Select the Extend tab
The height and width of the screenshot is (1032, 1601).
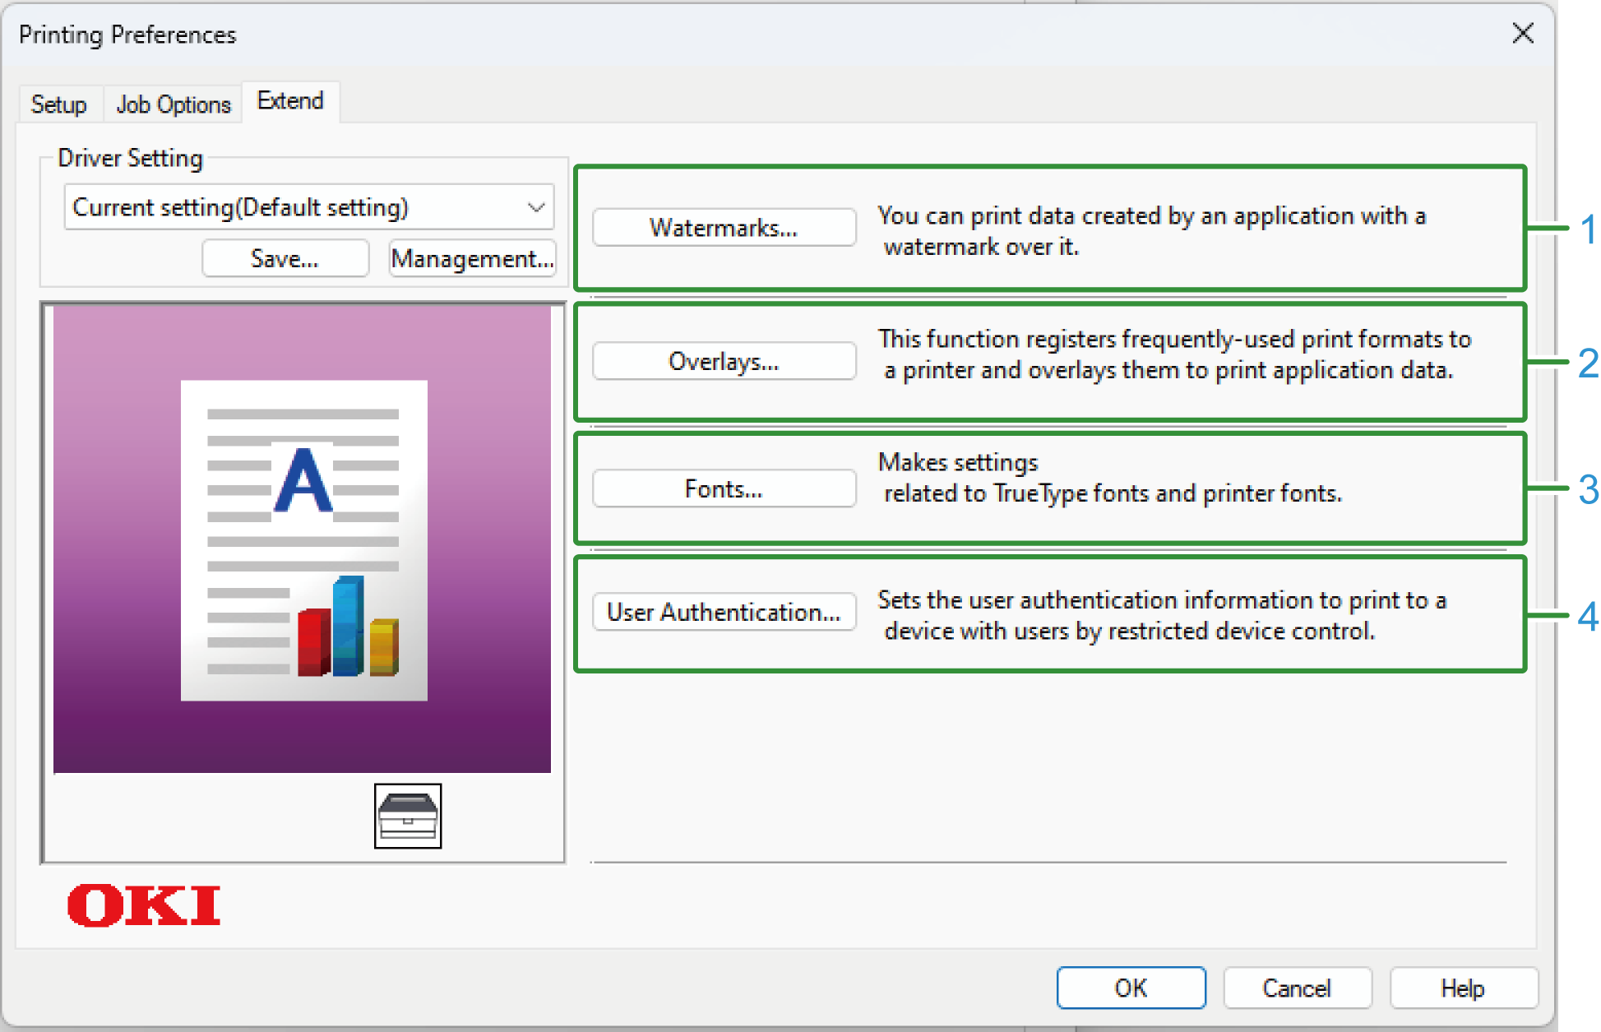(x=290, y=101)
